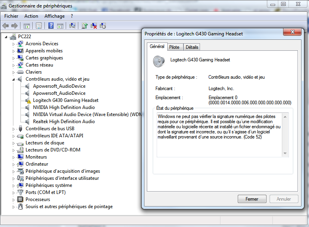Select Realtek High Definition Audio device
Screen dimensions: 309x227
[64, 122]
